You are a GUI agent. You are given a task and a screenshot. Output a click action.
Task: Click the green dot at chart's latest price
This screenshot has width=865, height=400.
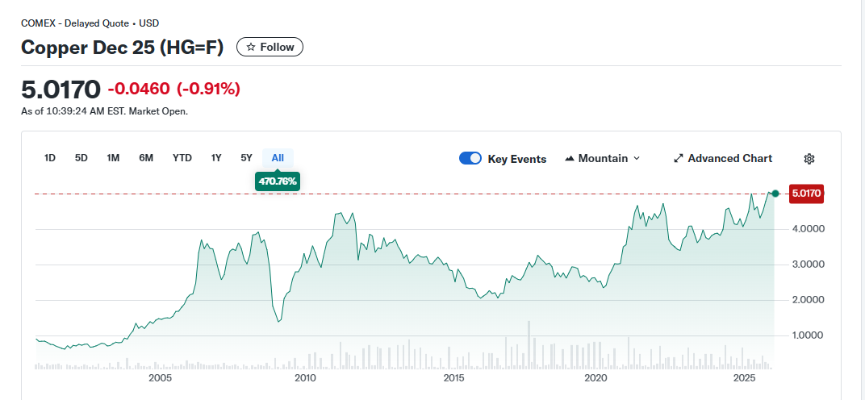click(x=775, y=194)
